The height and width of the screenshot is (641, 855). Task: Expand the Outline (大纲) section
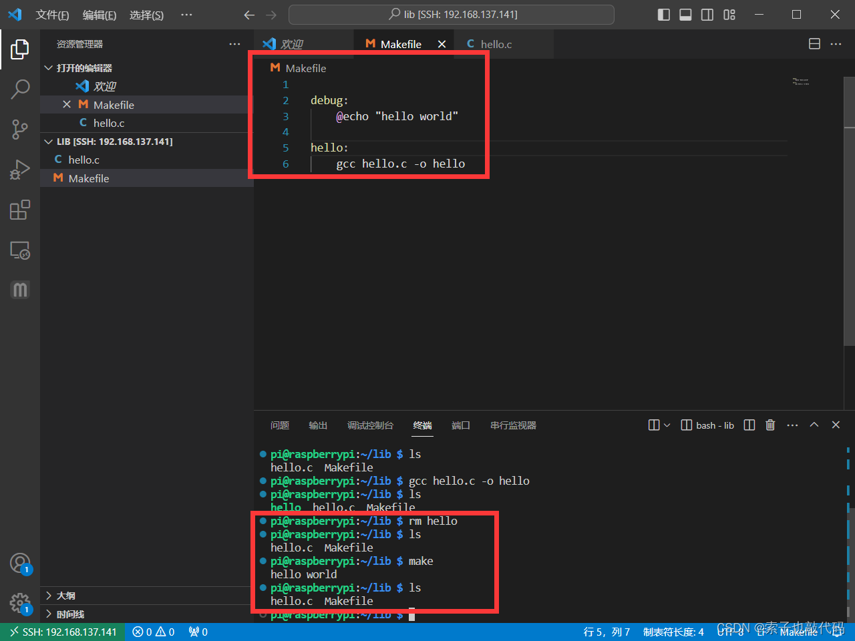(147, 596)
